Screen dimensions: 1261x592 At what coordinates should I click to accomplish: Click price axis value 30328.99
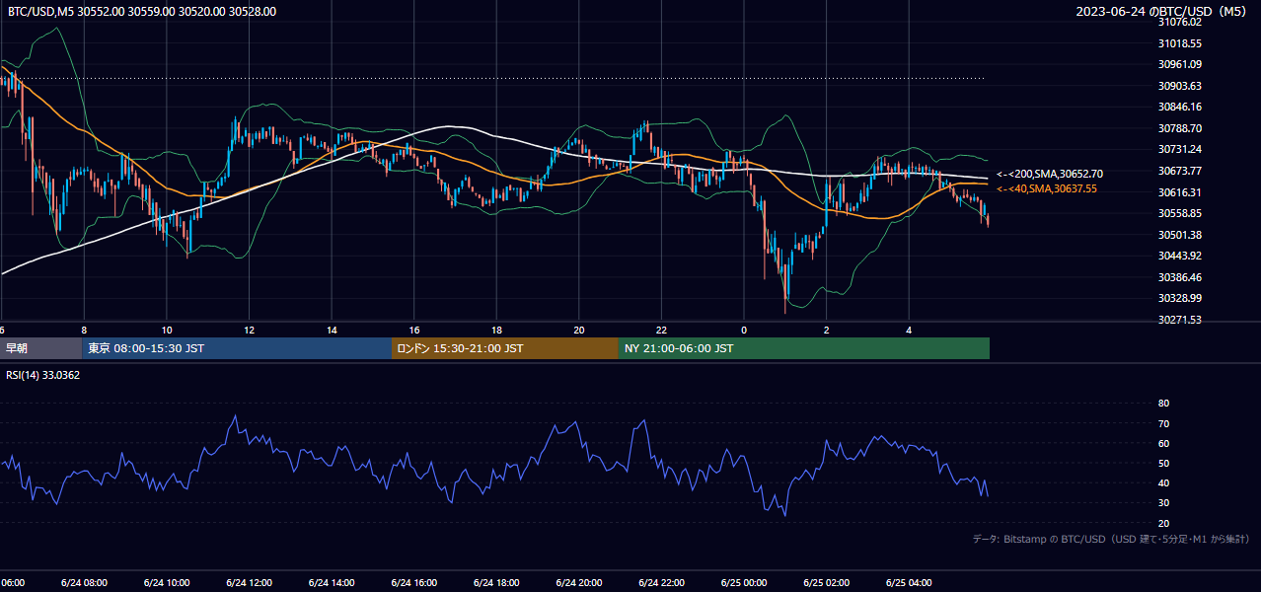[1179, 298]
